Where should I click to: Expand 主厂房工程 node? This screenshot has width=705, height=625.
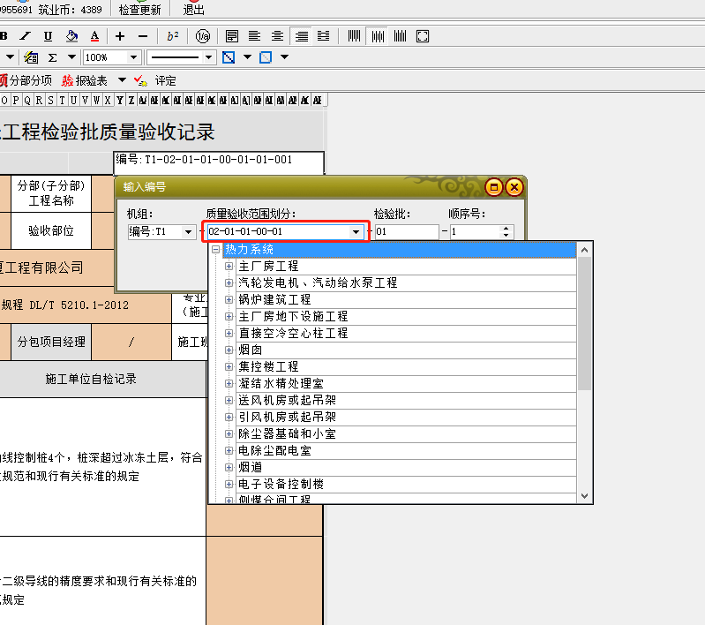[x=229, y=266]
